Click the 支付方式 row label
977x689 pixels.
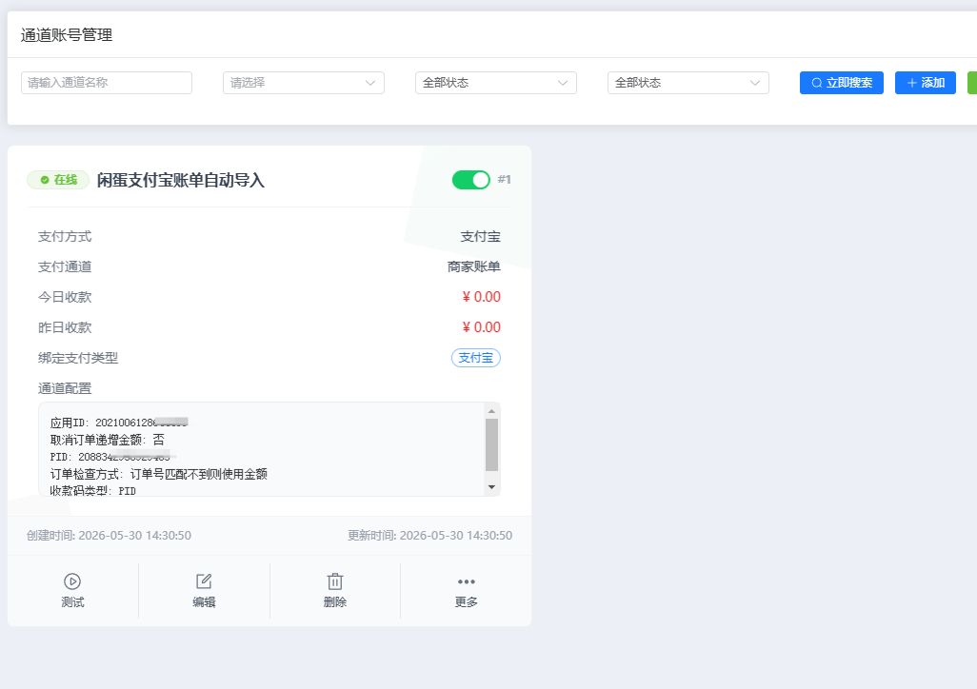(65, 237)
